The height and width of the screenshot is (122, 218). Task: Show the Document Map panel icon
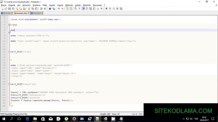click(x=91, y=9)
